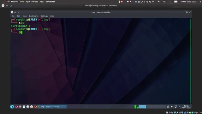Open the Parrot application launcher in taskbar
Screen dimensions: 202x114
tap(12, 107)
